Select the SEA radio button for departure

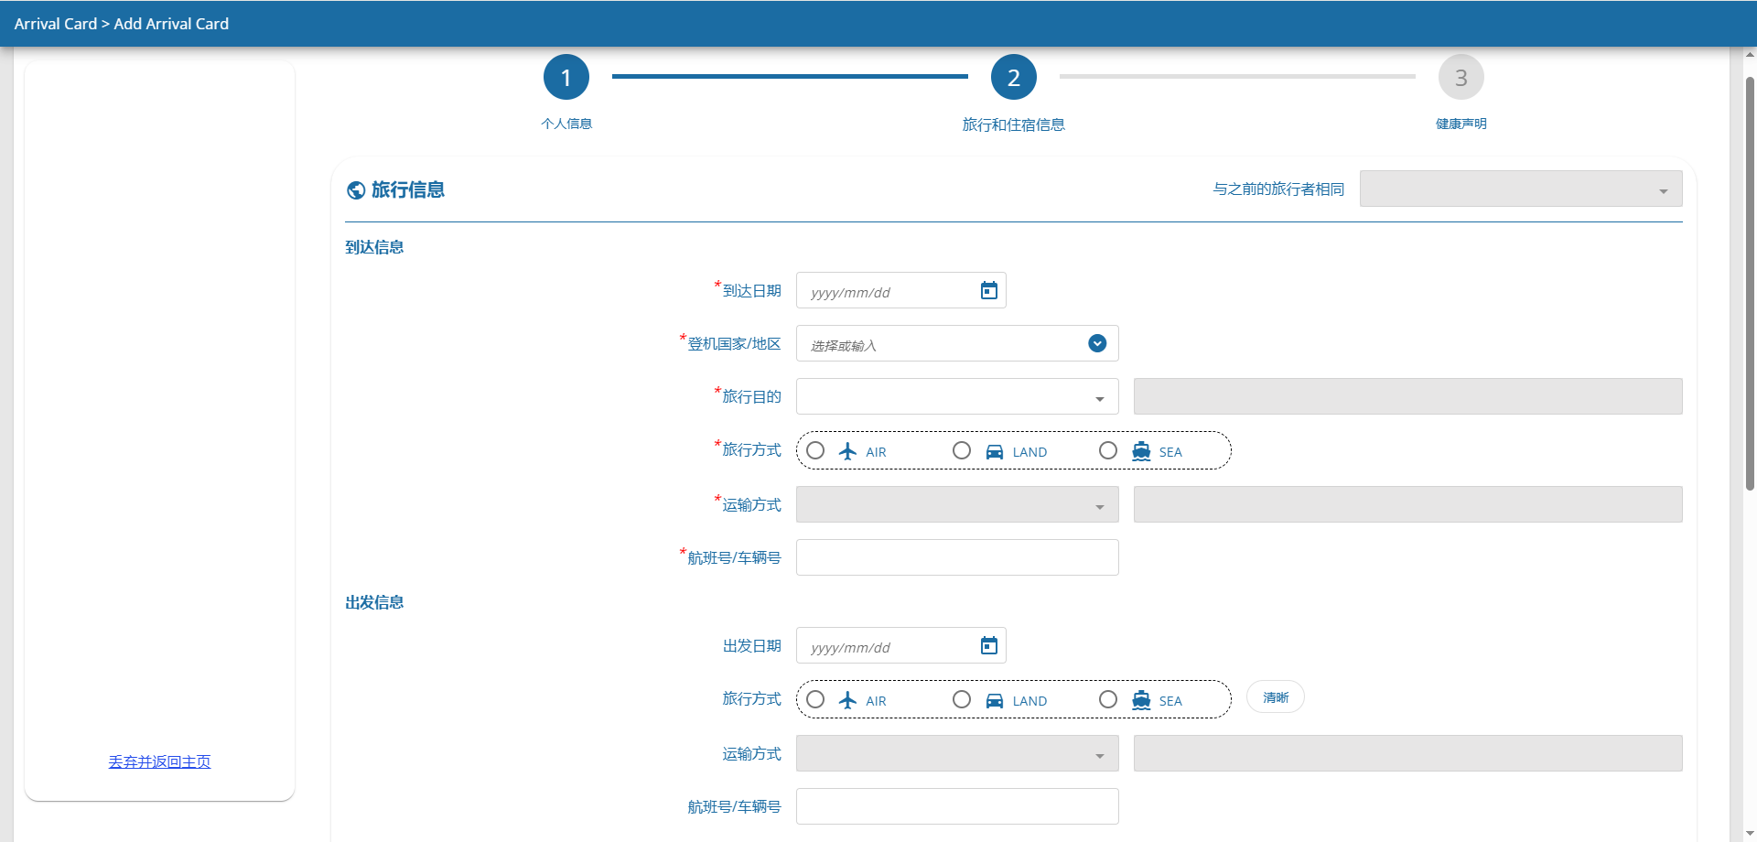1108,699
